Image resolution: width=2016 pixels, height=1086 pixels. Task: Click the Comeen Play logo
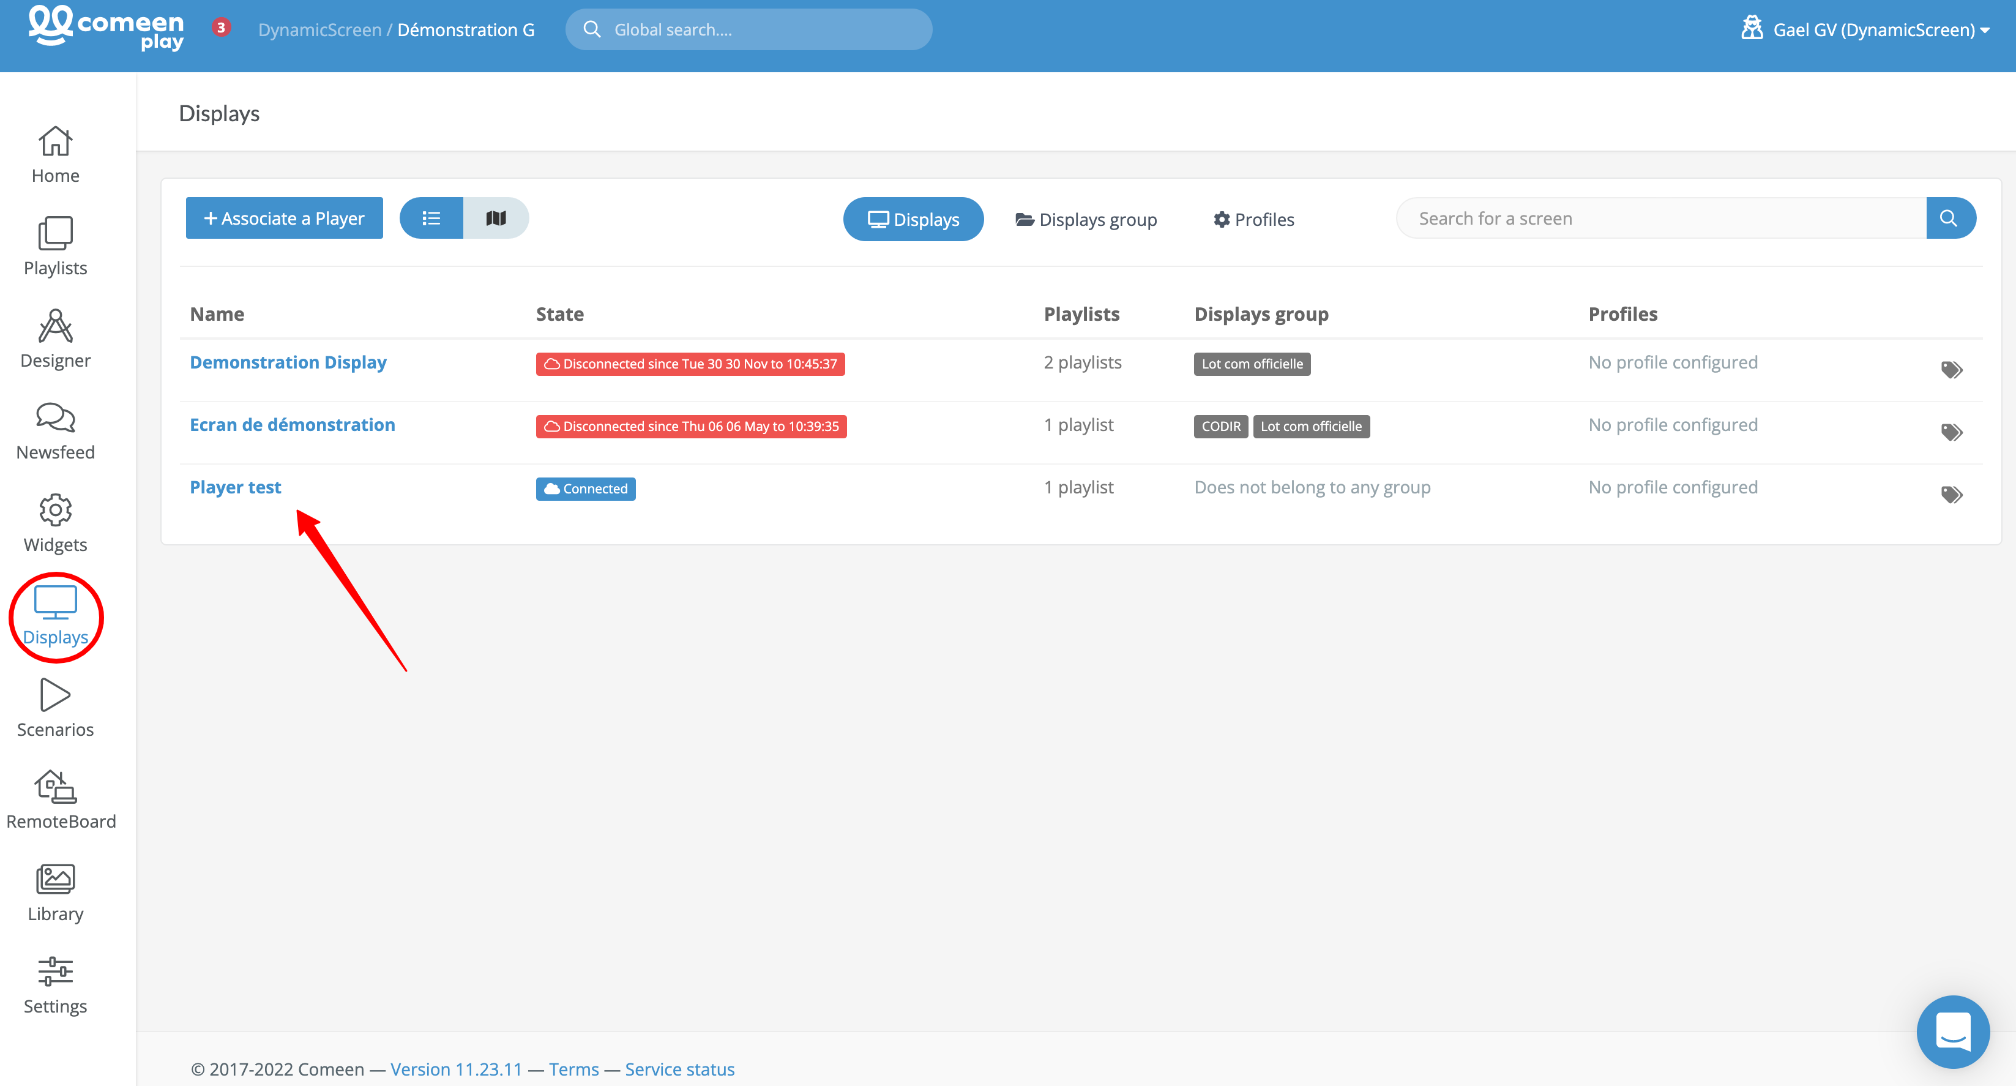(106, 28)
